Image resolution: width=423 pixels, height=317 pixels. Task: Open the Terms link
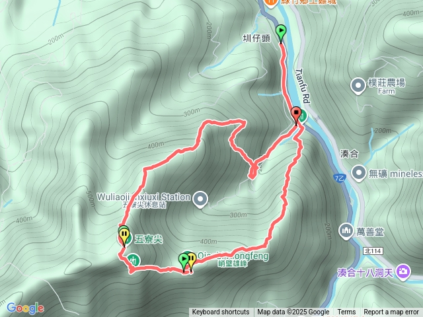pyautogui.click(x=346, y=312)
